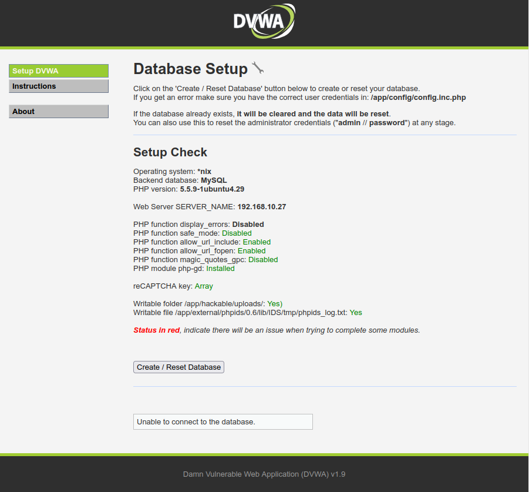Open the About menu item

tap(59, 112)
